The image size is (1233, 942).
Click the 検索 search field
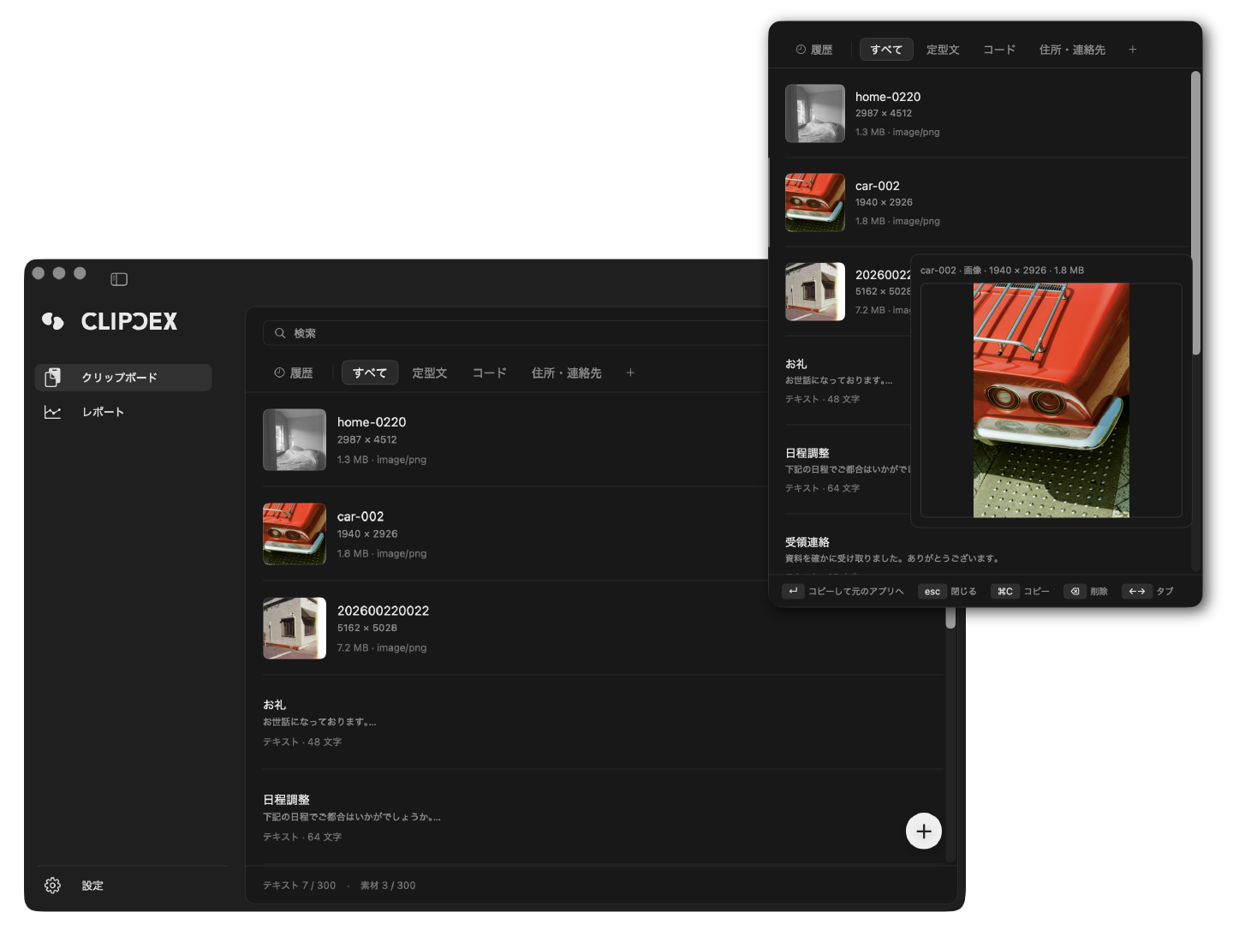coord(515,333)
